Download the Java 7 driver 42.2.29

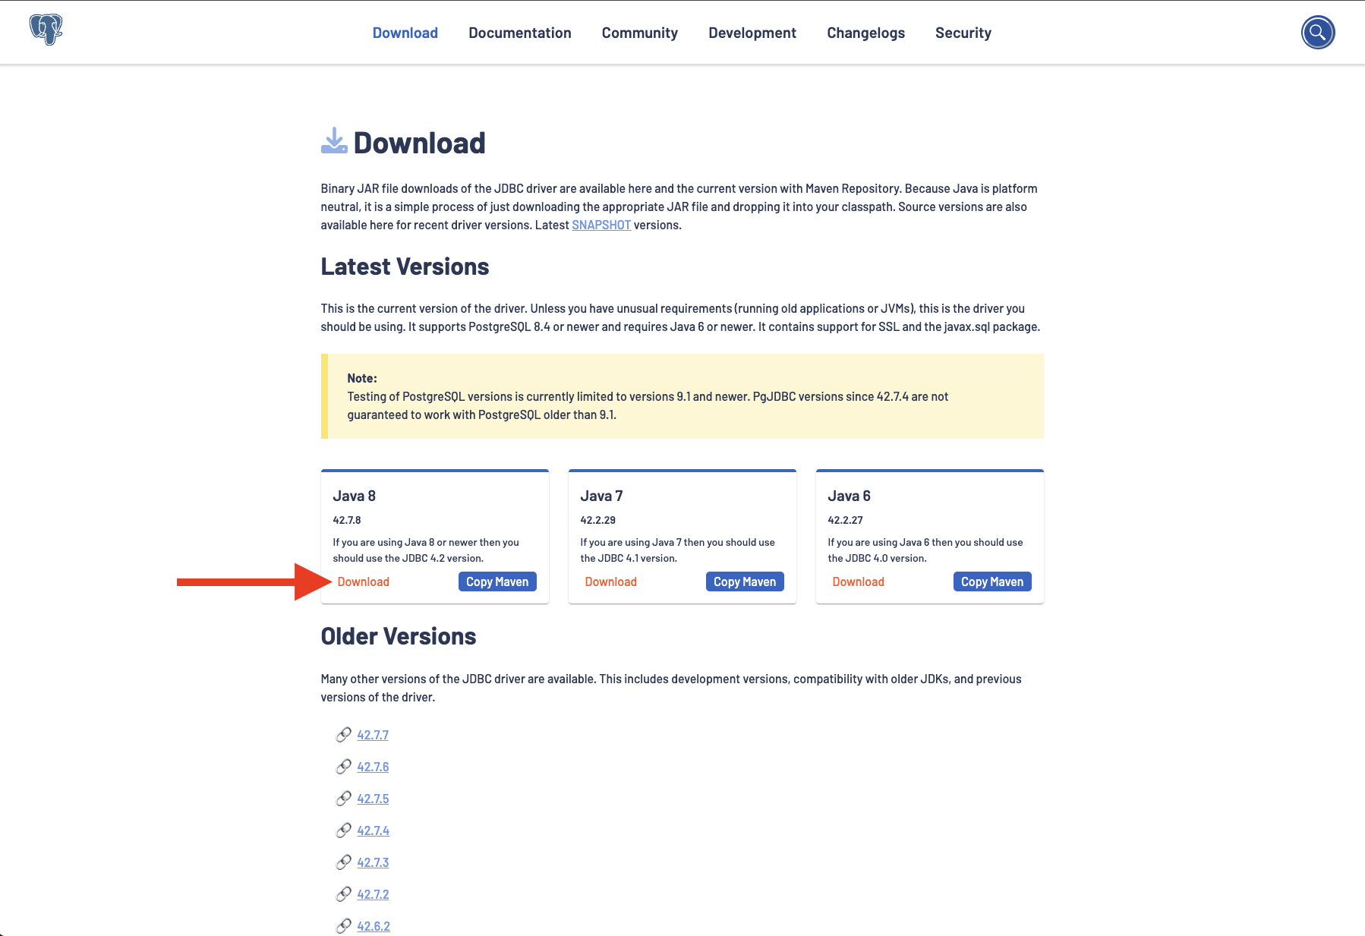click(x=610, y=581)
